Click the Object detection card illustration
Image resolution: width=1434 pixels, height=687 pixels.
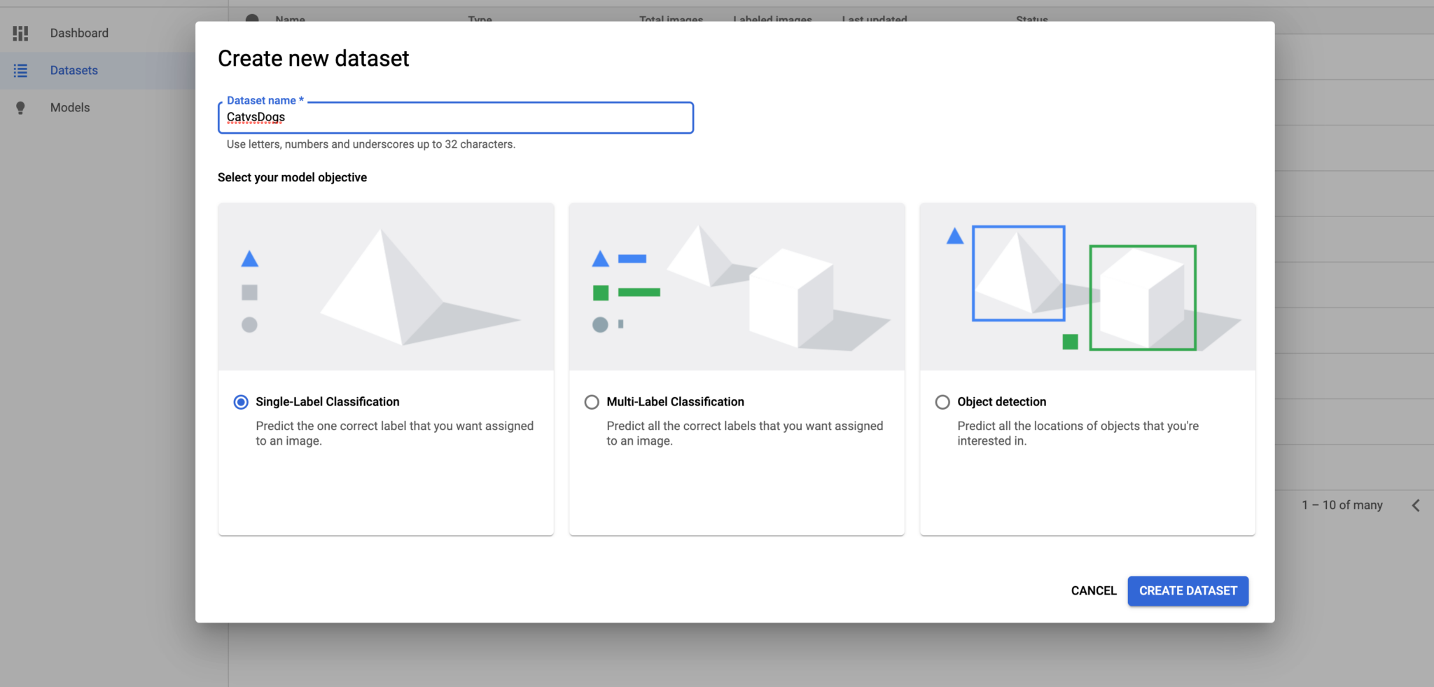(1087, 286)
